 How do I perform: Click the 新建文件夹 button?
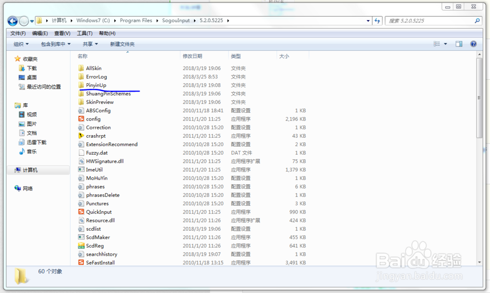tap(122, 44)
